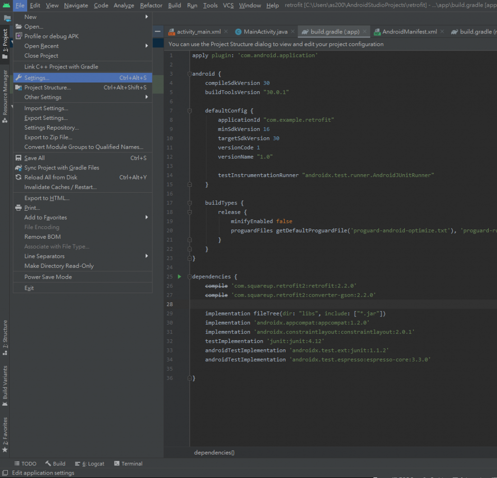Viewport: 497px width, 478px height.
Task: Click the hide panel minus icon
Action: (158, 31)
